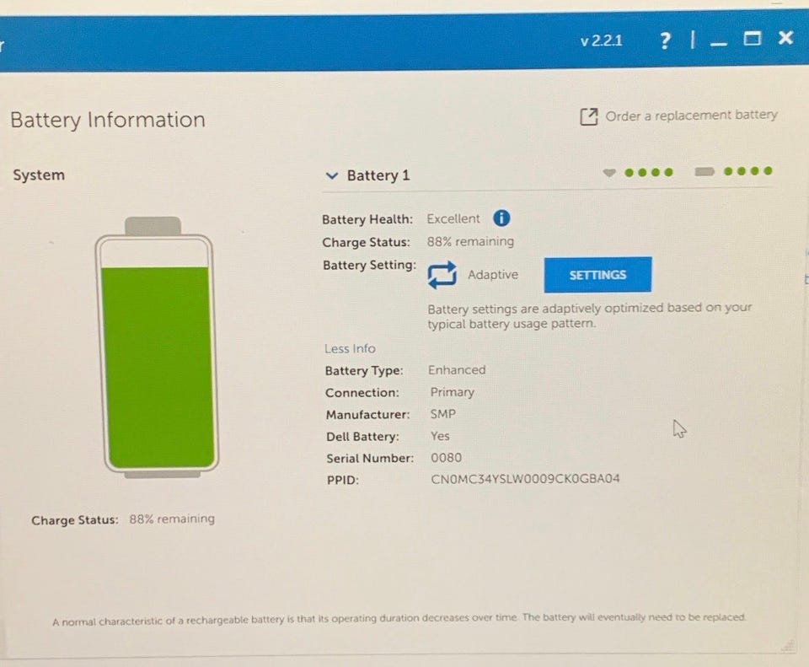Minimize the battery window
This screenshot has width=809, height=667.
click(718, 44)
